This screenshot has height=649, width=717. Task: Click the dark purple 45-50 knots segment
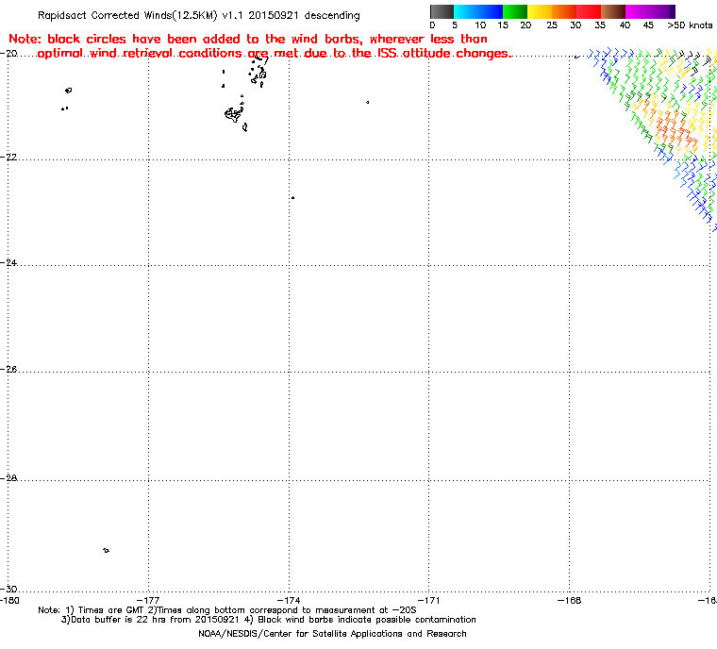(662, 12)
